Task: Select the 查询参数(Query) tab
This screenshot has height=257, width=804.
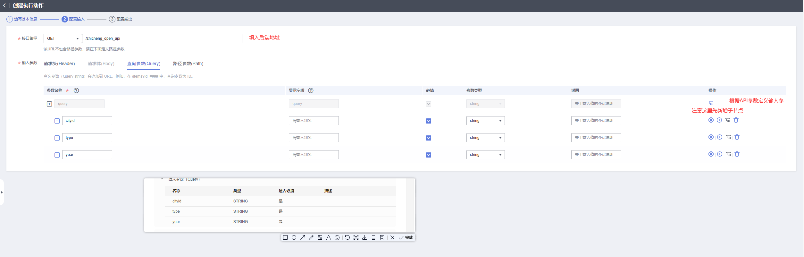Action: (x=144, y=64)
